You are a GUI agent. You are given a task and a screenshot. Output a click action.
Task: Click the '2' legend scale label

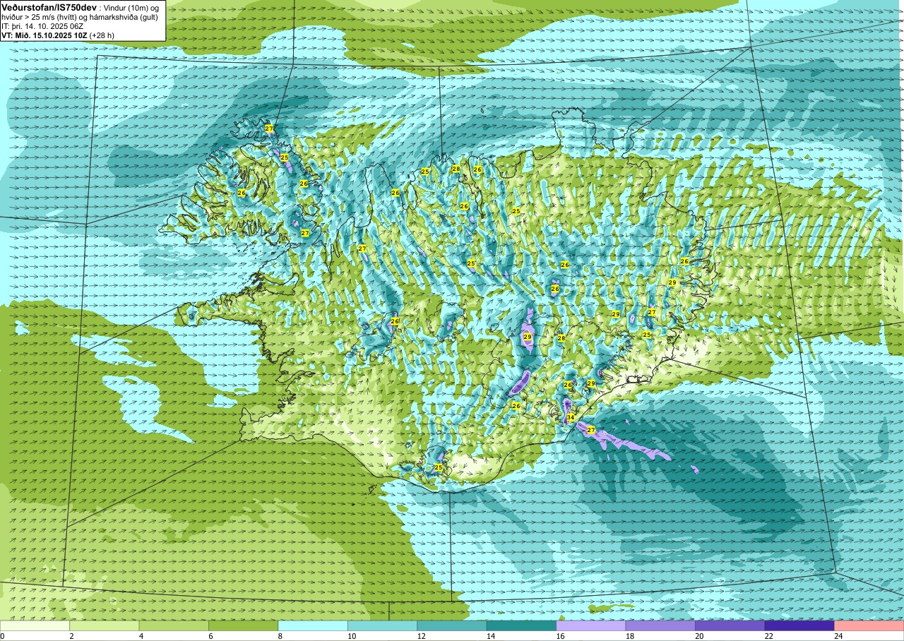71,636
